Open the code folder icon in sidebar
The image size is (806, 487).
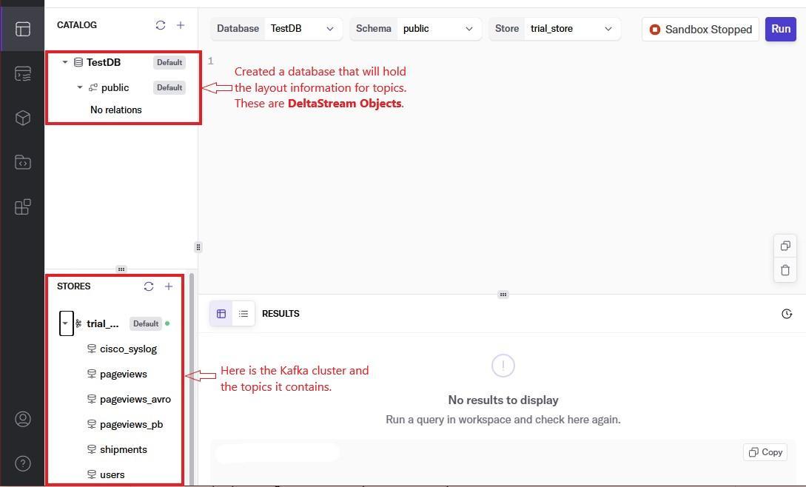pyautogui.click(x=23, y=162)
